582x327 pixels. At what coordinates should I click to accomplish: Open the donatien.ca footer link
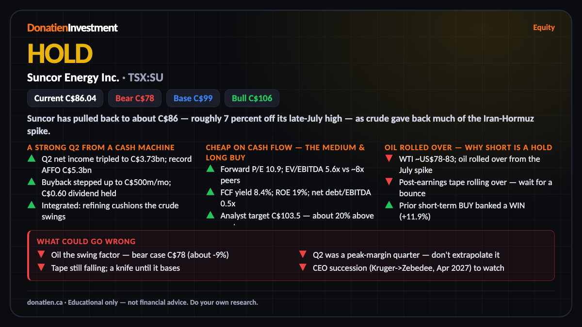pyautogui.click(x=45, y=302)
